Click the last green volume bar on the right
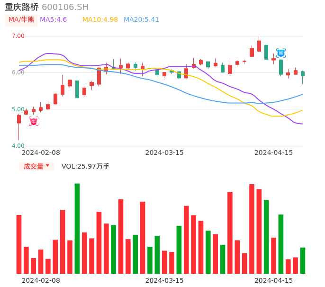This screenshot has height=287, width=325. pyautogui.click(x=303, y=260)
